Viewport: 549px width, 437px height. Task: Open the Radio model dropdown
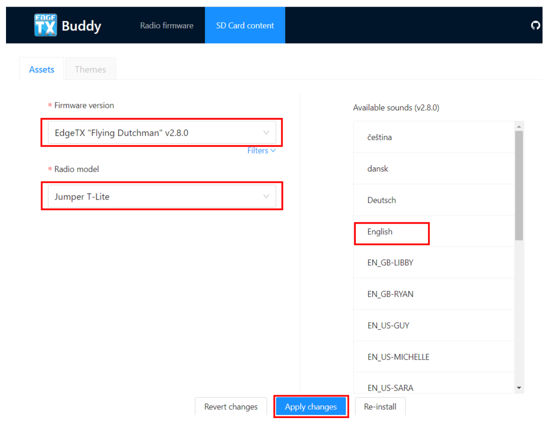pos(162,196)
